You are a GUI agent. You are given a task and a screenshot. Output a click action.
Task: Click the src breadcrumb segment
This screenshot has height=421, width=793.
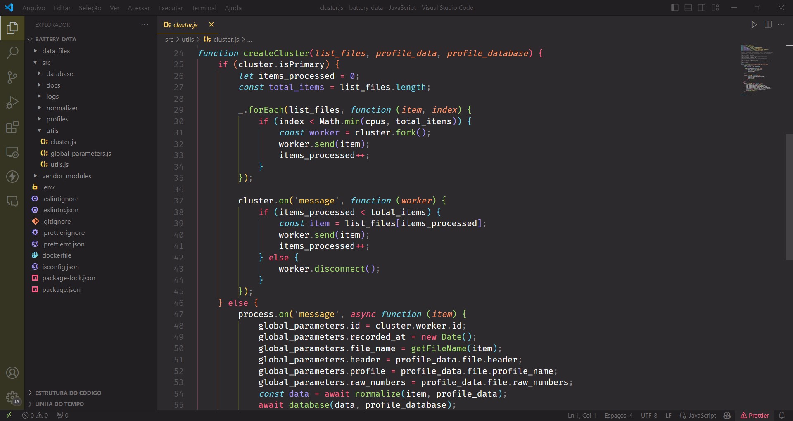click(169, 39)
